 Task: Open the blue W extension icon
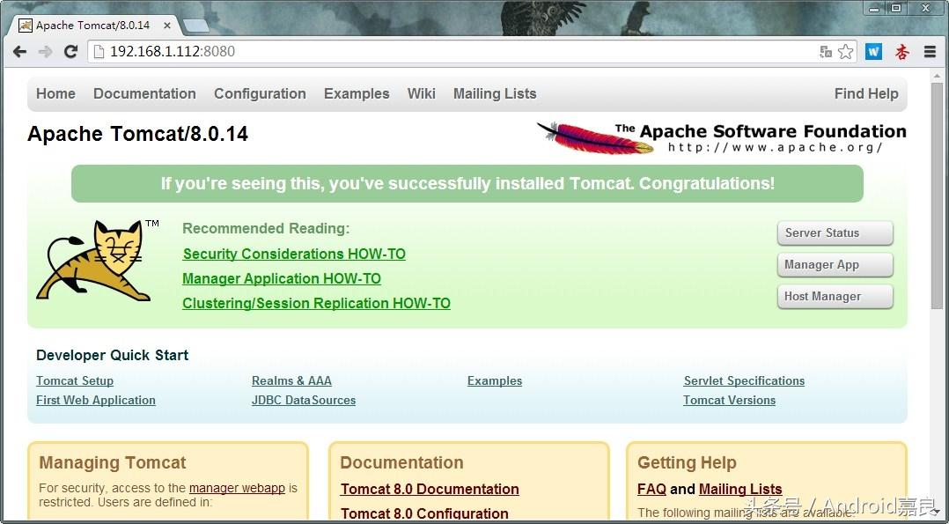click(x=873, y=51)
